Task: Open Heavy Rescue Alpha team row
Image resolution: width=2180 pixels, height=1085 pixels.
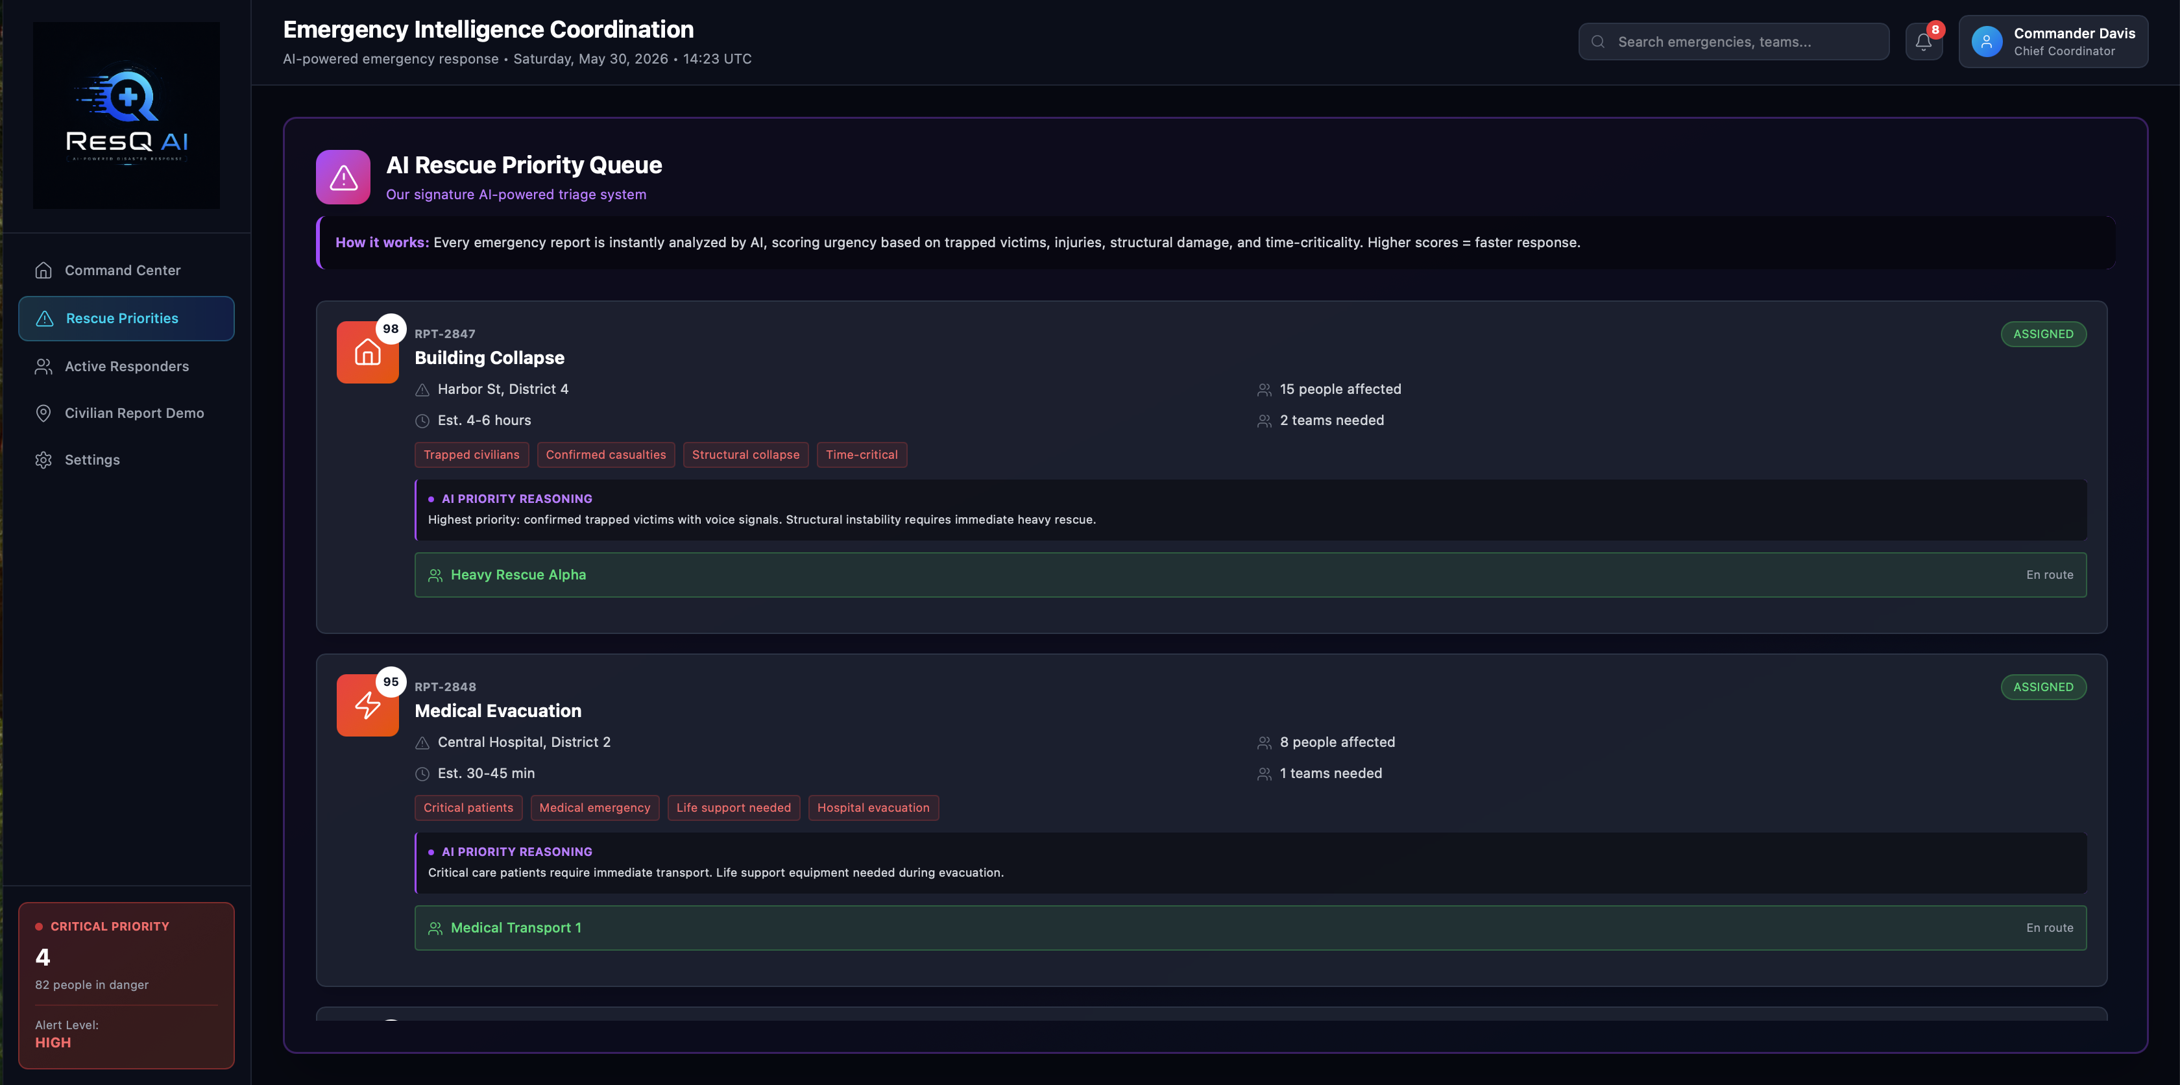Action: coord(1250,575)
